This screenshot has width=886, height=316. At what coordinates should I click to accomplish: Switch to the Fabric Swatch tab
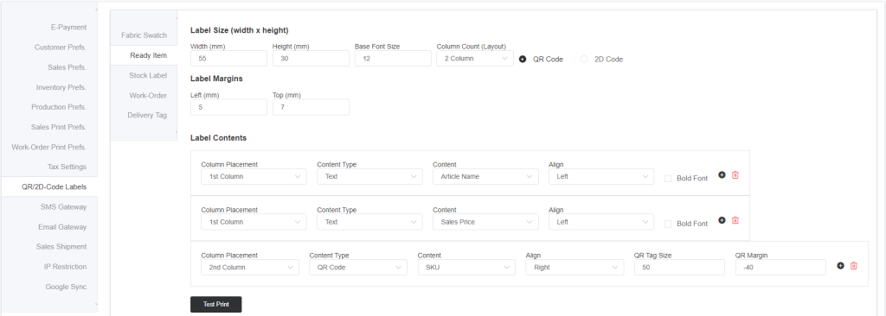click(144, 35)
